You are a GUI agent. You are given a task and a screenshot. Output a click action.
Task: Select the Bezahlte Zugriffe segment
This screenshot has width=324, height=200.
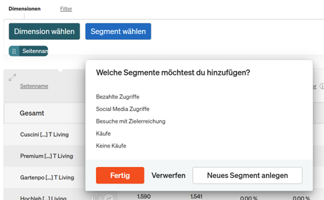[118, 97]
